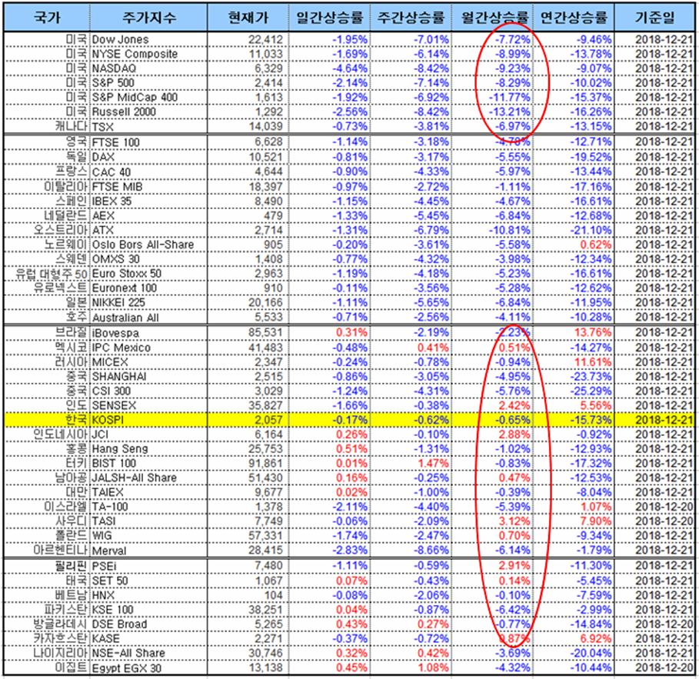Select the iBovespa index cell
The width and height of the screenshot is (699, 679).
(148, 333)
